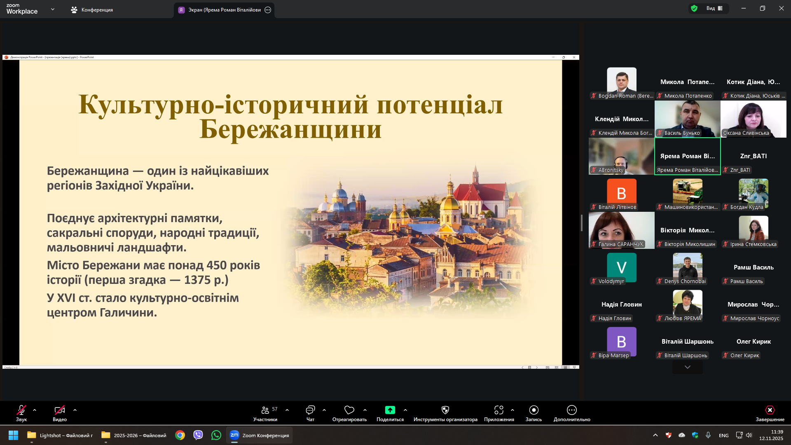
Task: Open the Zoom Workplace dropdown menu
Action: tap(52, 9)
